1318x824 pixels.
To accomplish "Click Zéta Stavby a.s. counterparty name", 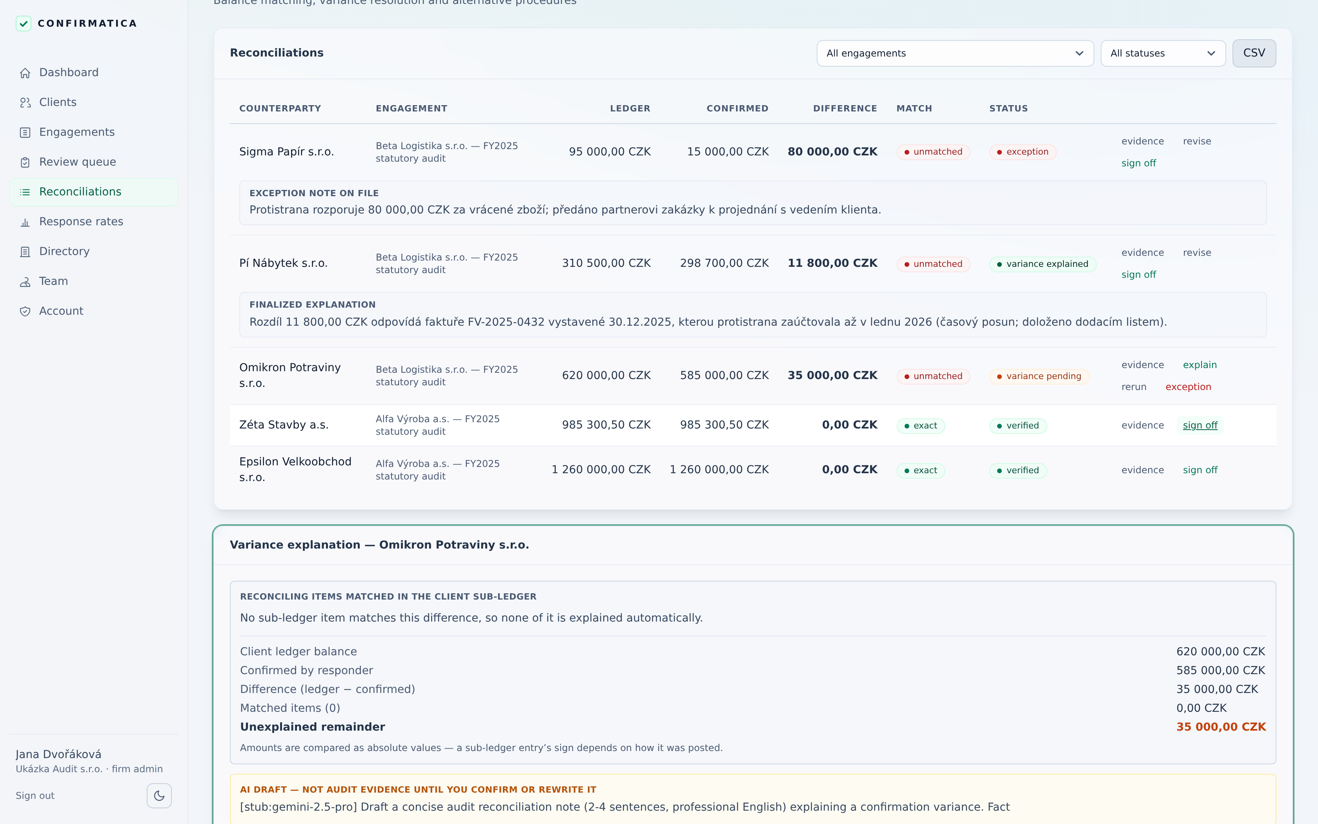I will (x=284, y=425).
